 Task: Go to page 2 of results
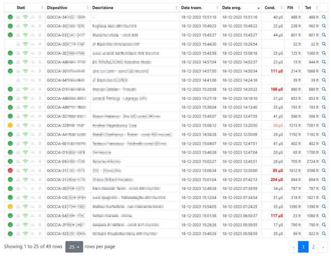pos(313,247)
